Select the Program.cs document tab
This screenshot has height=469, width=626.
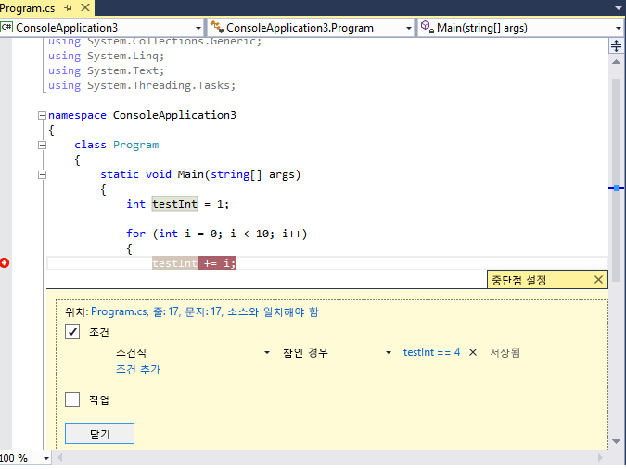[x=28, y=7]
